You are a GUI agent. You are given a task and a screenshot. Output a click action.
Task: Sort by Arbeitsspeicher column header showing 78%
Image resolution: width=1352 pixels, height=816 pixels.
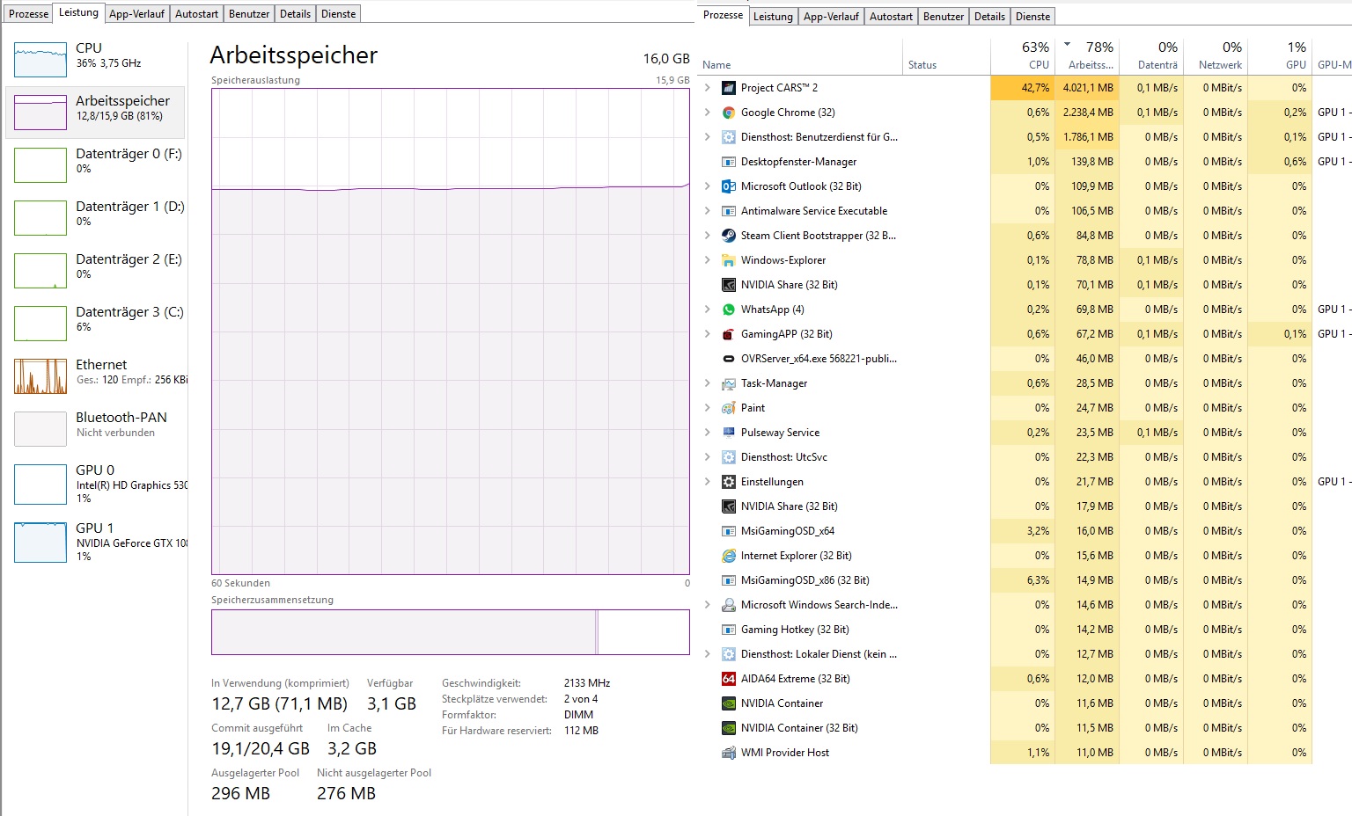(1087, 55)
